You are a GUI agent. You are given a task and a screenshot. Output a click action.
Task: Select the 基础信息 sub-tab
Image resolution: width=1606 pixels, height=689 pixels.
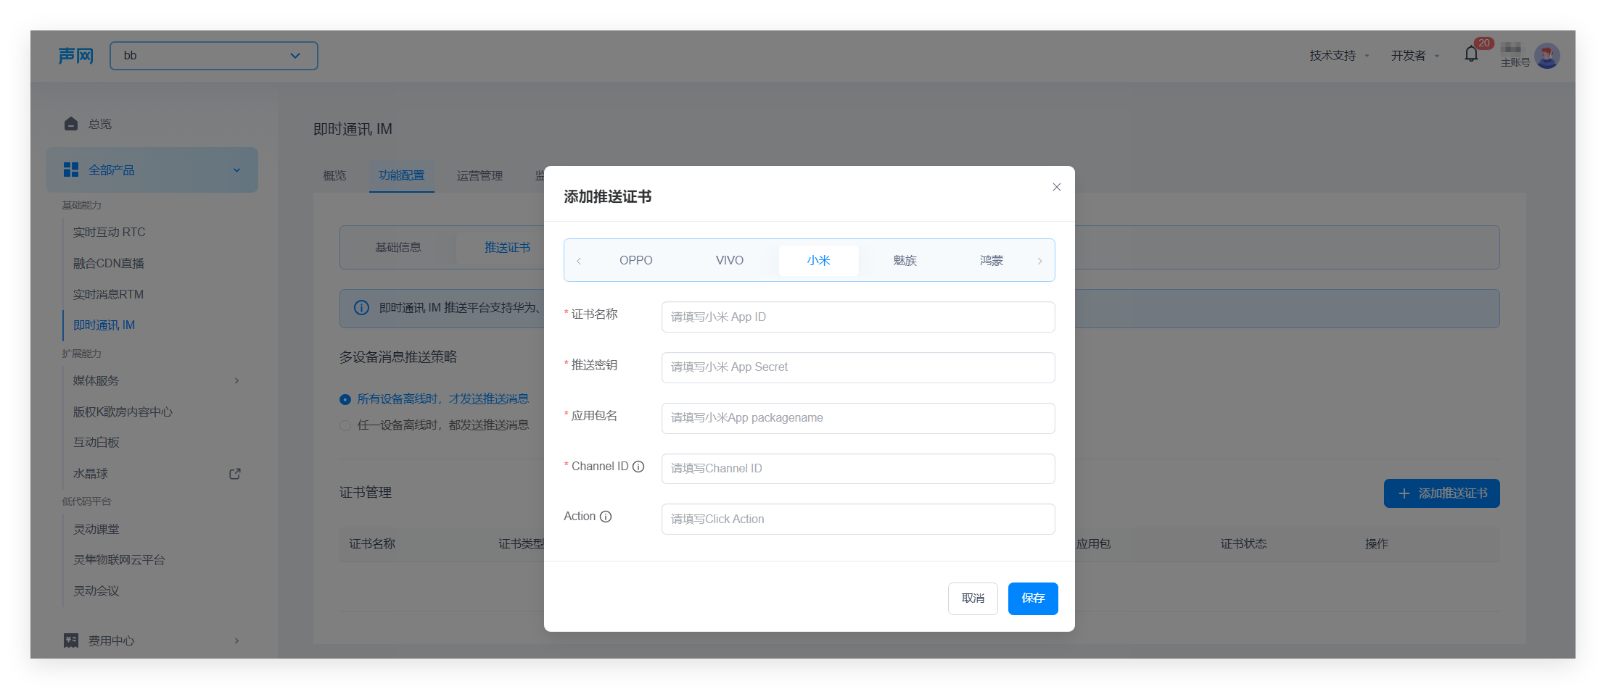(398, 247)
